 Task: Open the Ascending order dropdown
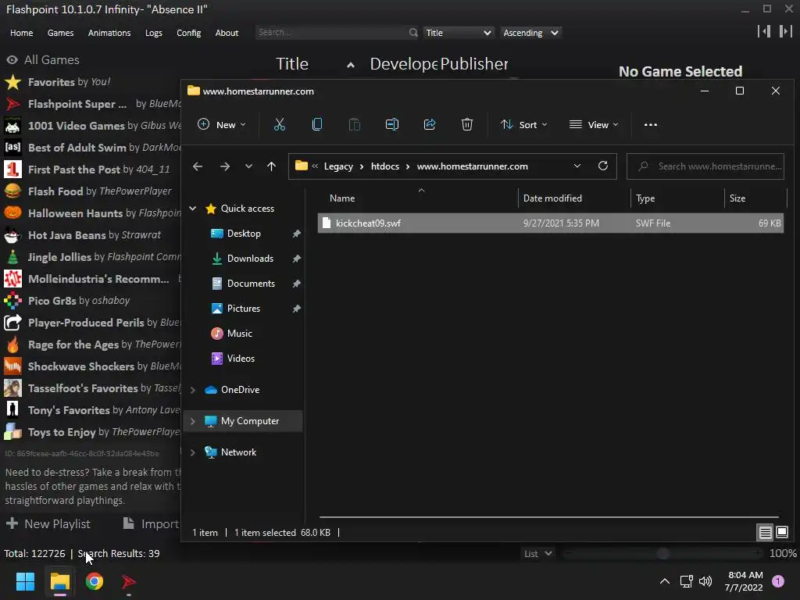[x=530, y=33]
